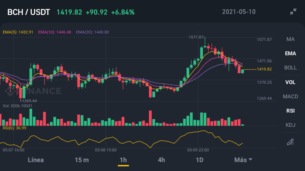This screenshot has height=171, width=305.
Task: Switch to the Línea chart view
Action: pyautogui.click(x=36, y=160)
